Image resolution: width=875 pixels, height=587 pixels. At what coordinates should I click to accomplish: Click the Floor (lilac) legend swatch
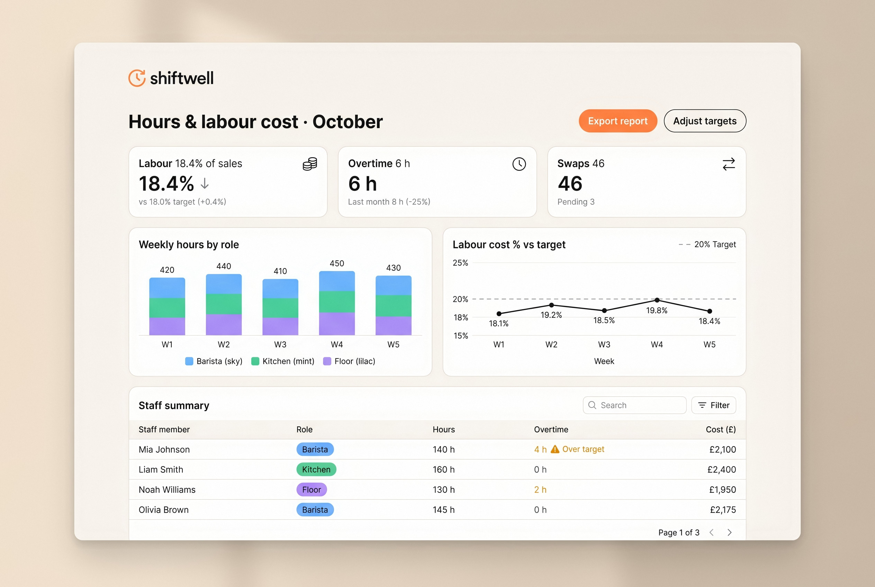[x=327, y=361]
